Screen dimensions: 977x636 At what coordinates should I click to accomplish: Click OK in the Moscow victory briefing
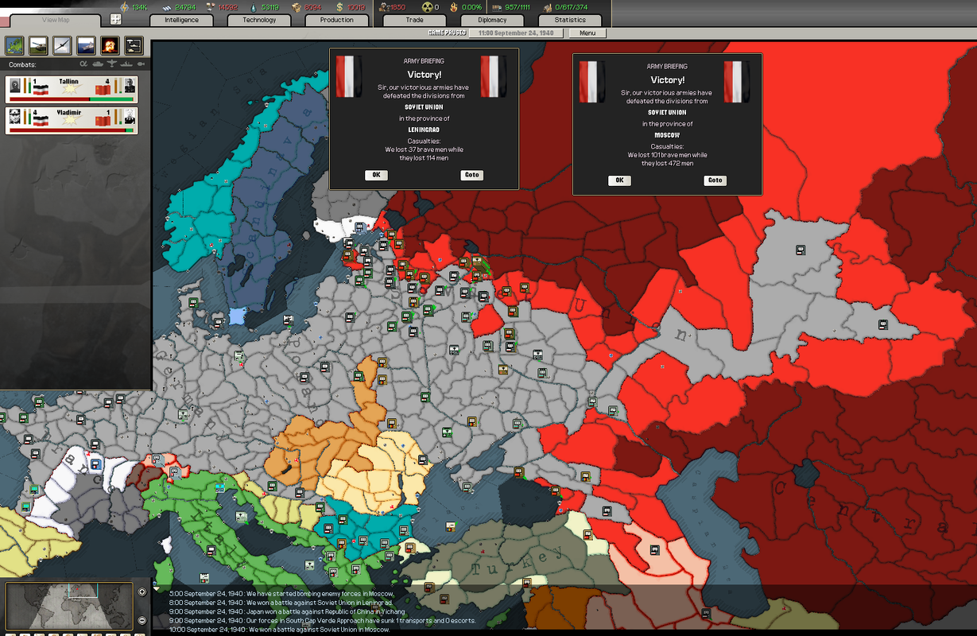tap(619, 180)
